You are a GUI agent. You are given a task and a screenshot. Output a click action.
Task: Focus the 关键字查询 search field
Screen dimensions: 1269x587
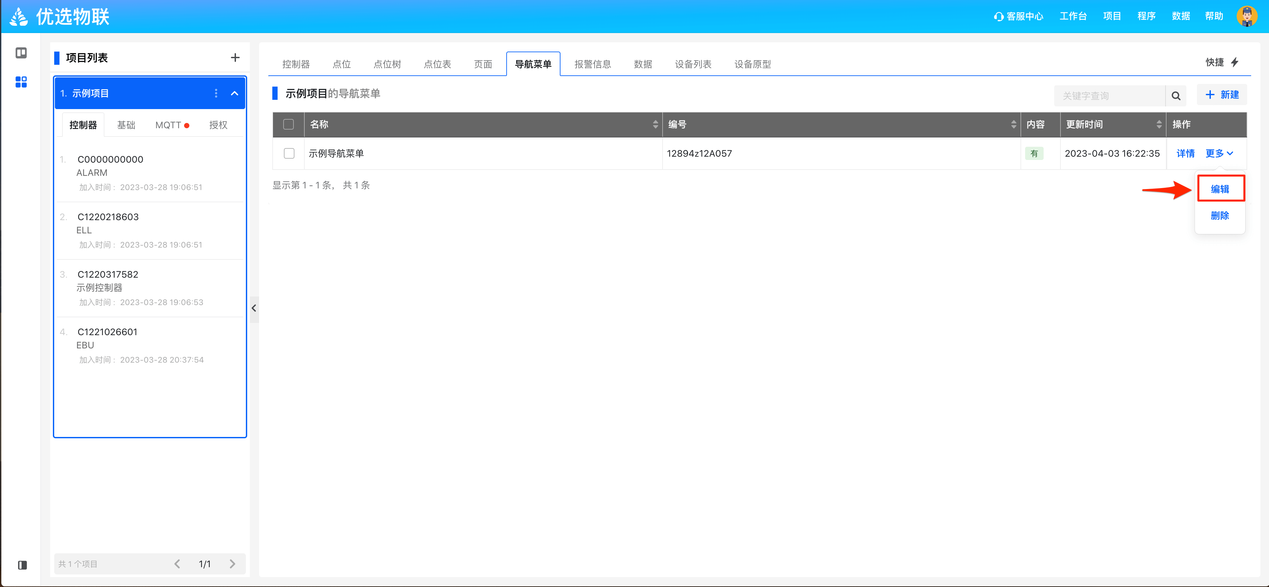tap(1109, 96)
